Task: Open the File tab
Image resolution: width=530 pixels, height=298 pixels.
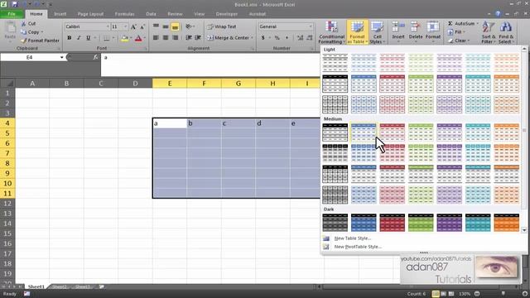Action: (x=12, y=14)
